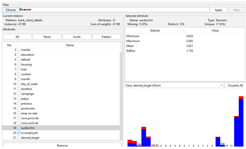Click the No. column header

9,45
